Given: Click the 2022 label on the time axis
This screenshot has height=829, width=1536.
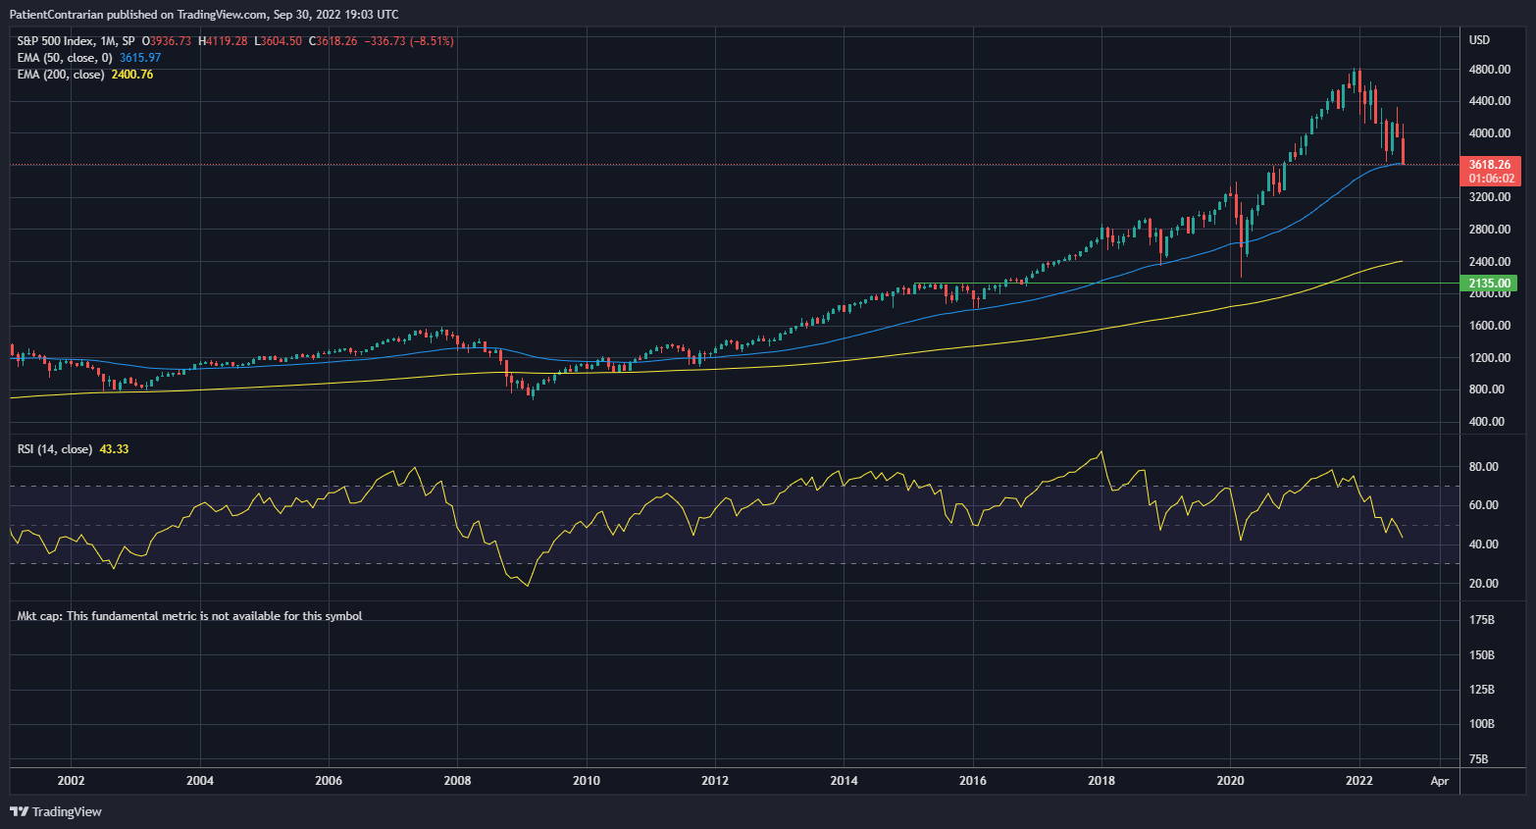Looking at the screenshot, I should pos(1358,781).
